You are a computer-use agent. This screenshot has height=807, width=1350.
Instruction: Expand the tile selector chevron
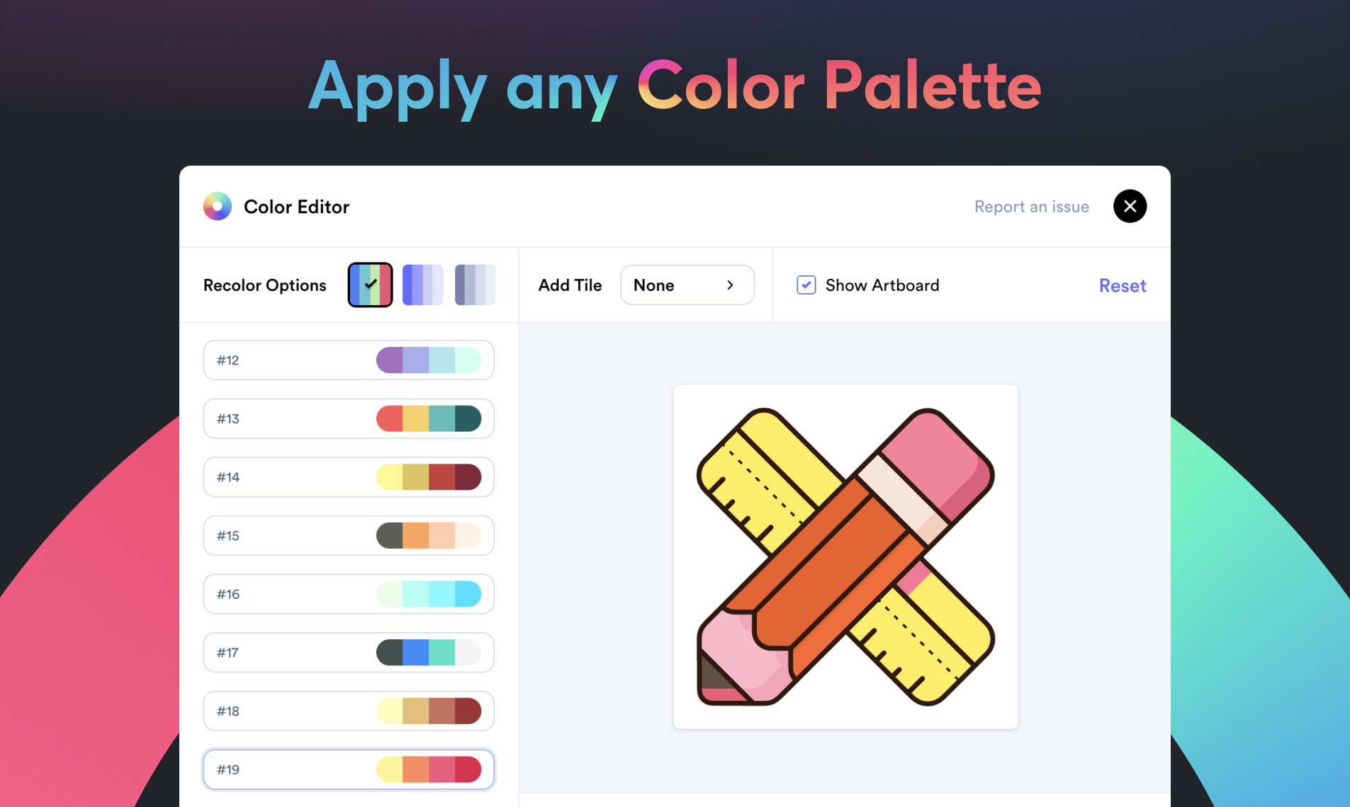pyautogui.click(x=731, y=285)
